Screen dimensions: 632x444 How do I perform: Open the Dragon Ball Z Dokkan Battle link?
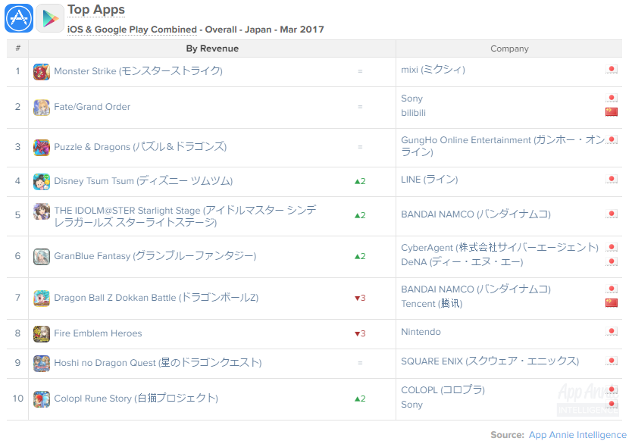pos(156,298)
